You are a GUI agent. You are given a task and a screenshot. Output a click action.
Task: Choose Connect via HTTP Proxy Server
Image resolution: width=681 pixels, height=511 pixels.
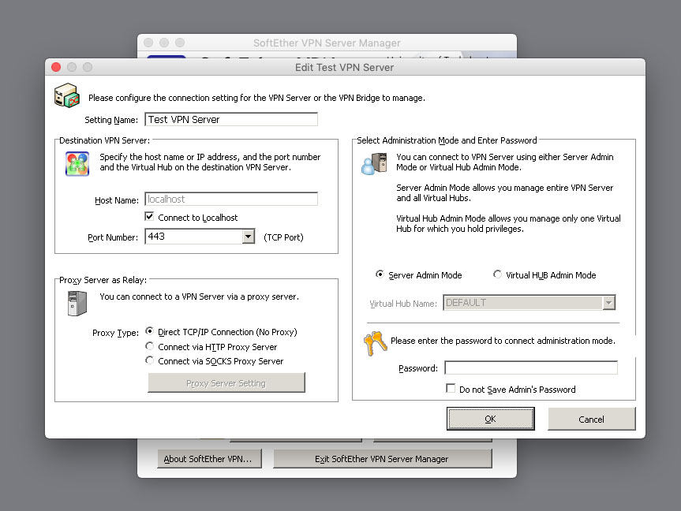tap(150, 346)
